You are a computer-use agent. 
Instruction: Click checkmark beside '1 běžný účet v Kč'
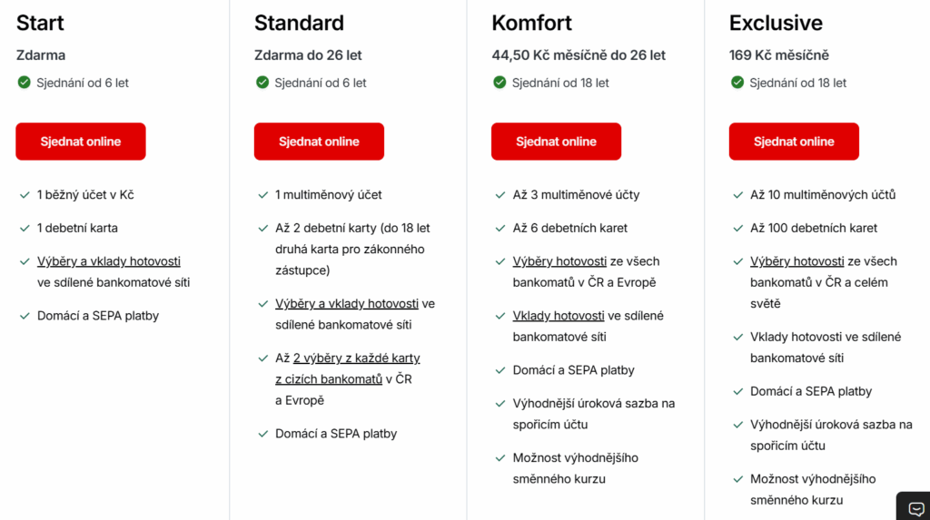25,195
